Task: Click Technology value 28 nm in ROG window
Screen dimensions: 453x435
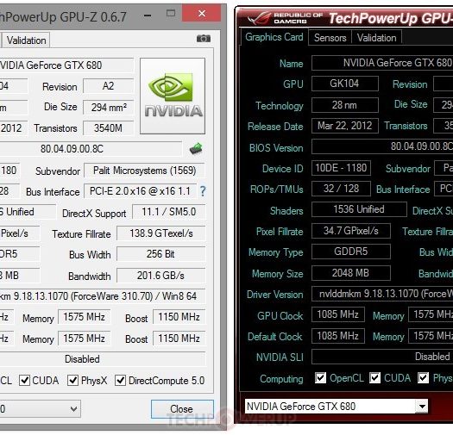Action: (345, 105)
